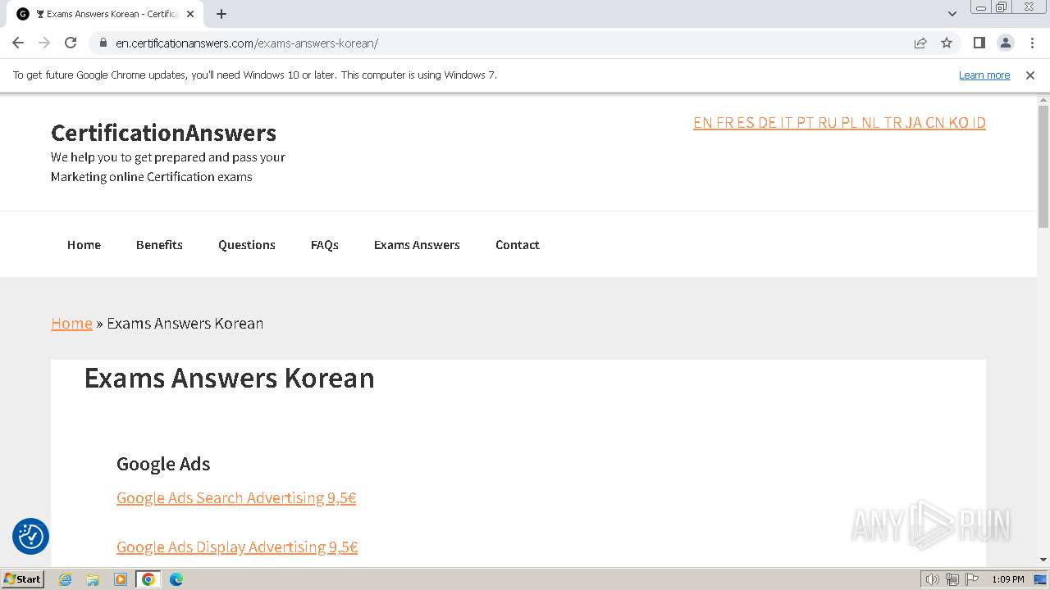Open the Exams Answers menu item

pos(417,245)
